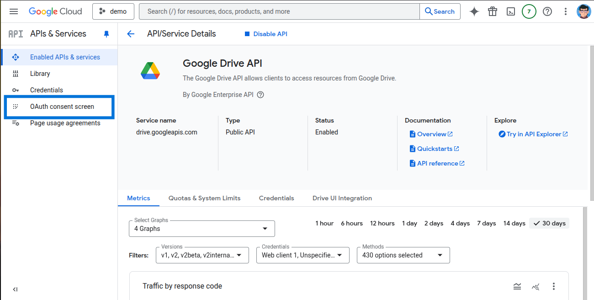Screen dimensions: 594x300
Task: Click the search resources input field
Action: 279,11
